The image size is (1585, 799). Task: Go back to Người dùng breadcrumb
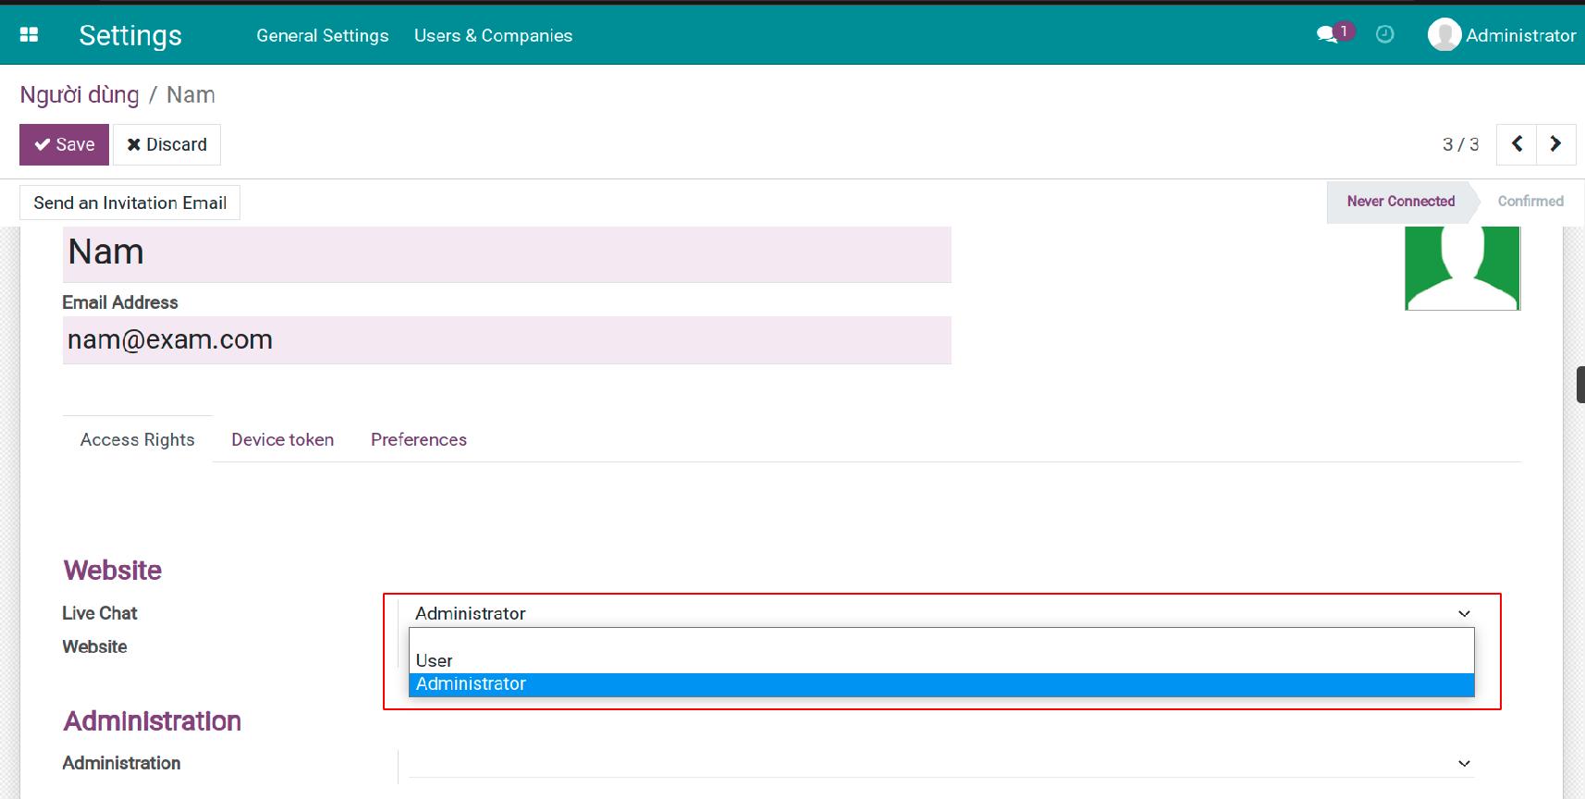click(x=80, y=95)
